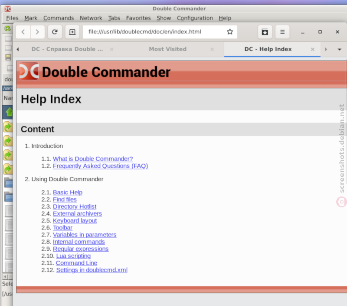Image resolution: width=347 pixels, height=306 pixels.
Task: Open the Configuration menu
Action: point(195,18)
